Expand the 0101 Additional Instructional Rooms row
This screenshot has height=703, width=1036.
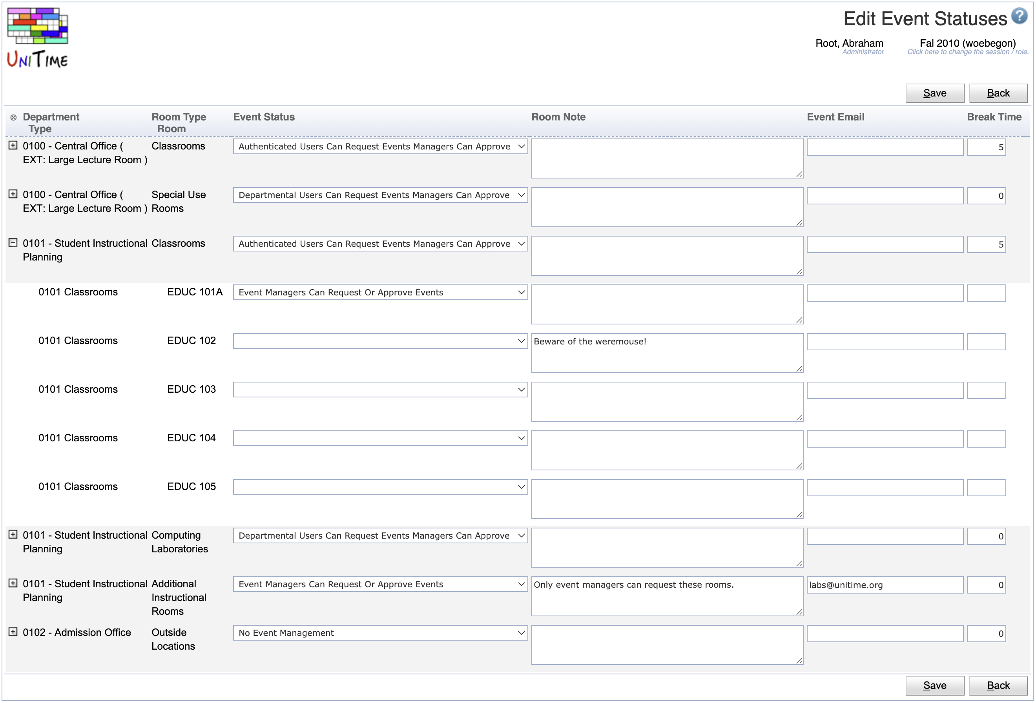click(x=13, y=583)
